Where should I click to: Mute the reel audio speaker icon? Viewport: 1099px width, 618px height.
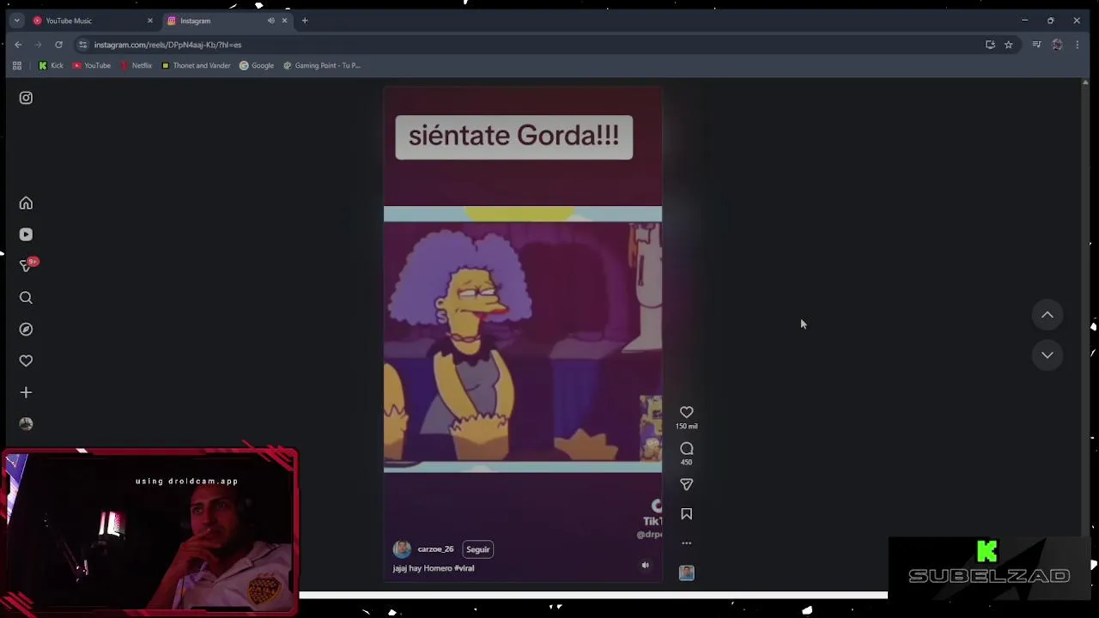646,565
